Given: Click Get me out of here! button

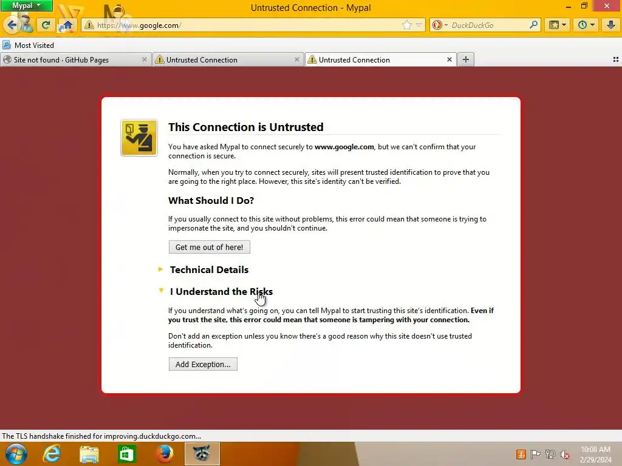Looking at the screenshot, I should [209, 247].
